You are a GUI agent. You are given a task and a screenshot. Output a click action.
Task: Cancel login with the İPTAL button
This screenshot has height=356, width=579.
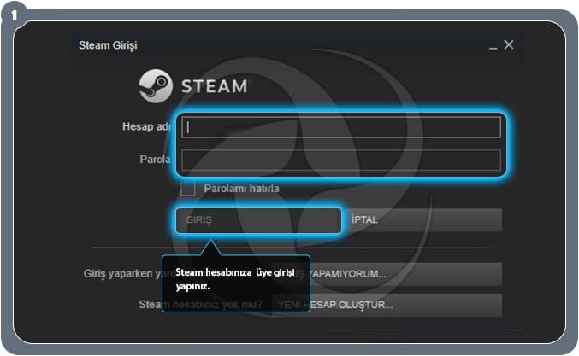click(424, 219)
